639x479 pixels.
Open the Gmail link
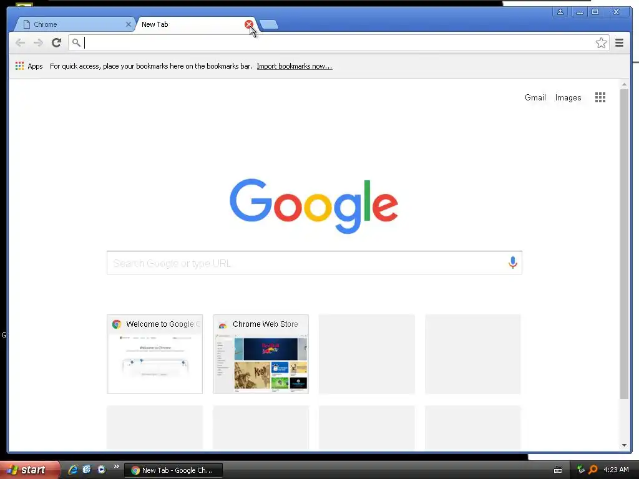(x=535, y=98)
